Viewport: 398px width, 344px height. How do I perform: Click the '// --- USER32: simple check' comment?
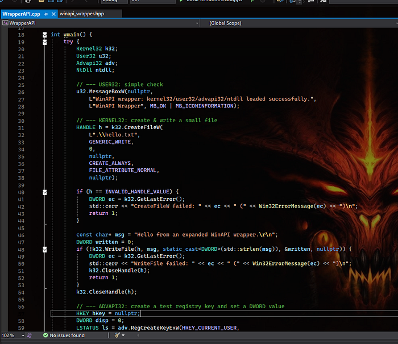(119, 85)
